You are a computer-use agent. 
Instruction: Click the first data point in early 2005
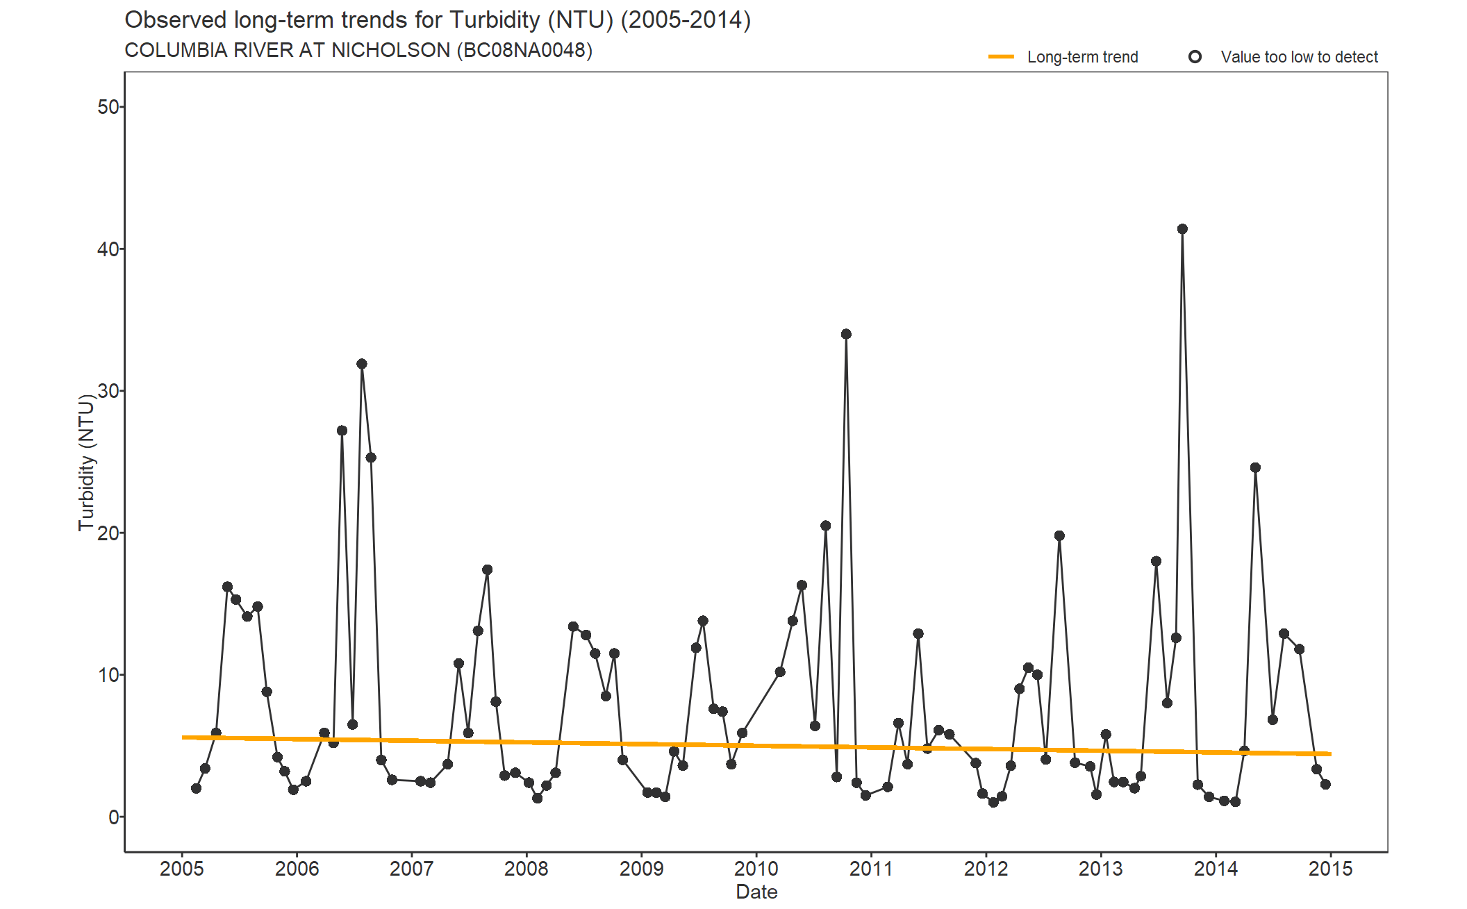196,788
